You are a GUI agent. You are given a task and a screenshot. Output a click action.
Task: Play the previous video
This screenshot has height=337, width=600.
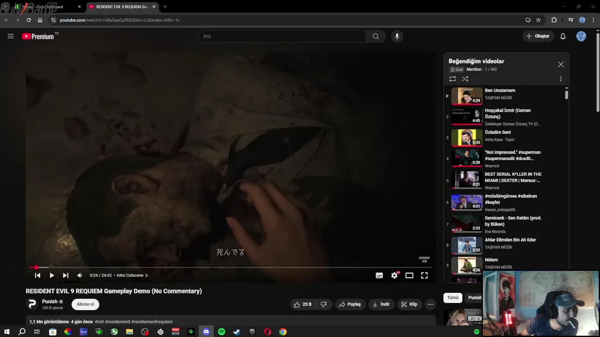point(37,275)
